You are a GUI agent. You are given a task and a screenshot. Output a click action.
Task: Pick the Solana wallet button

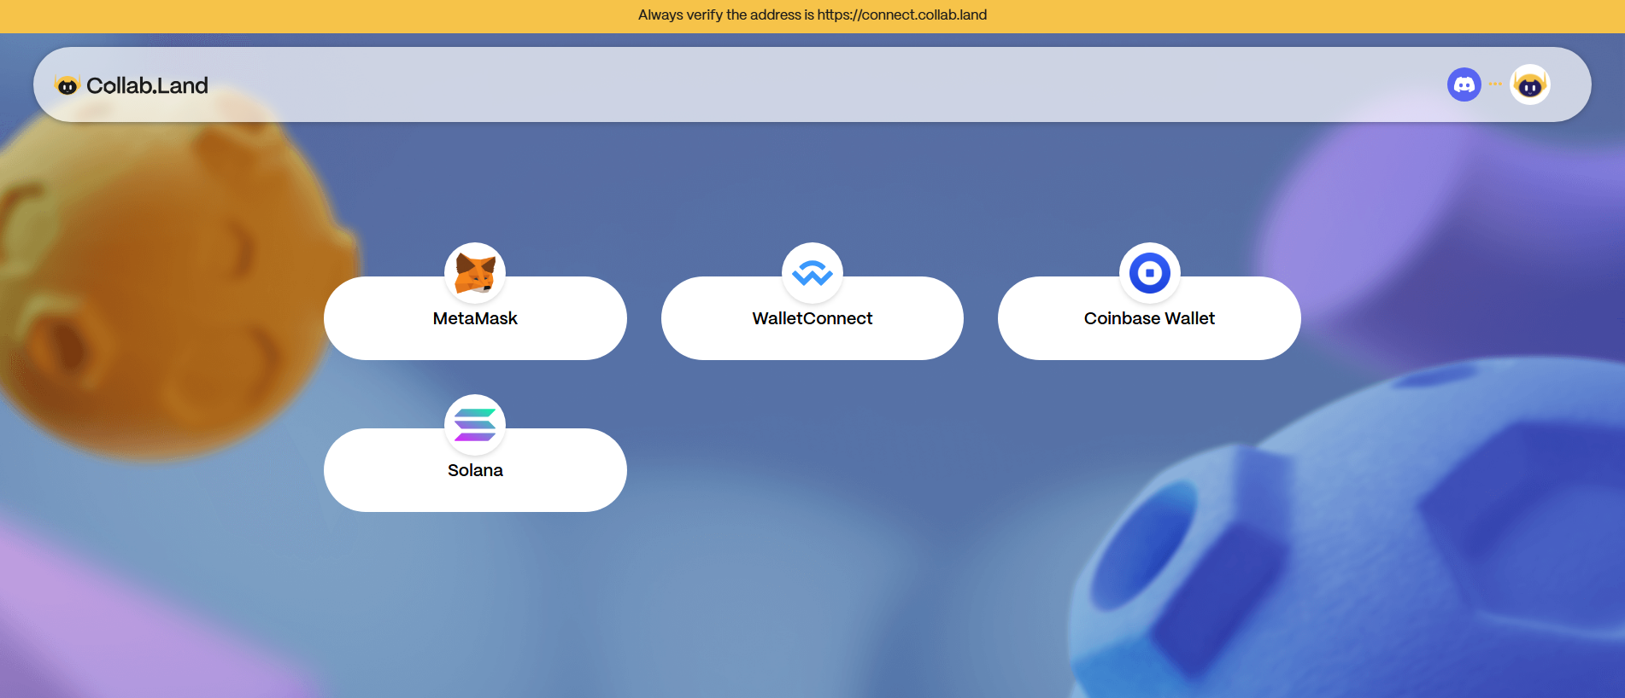pos(475,470)
